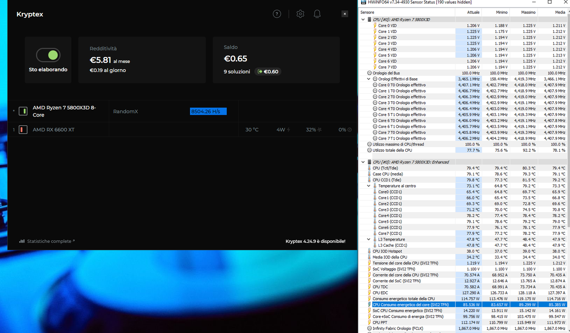Collapse the AMD Ryzen 7 5800X3D: Enhanced group
The width and height of the screenshot is (570, 333).
(363, 162)
